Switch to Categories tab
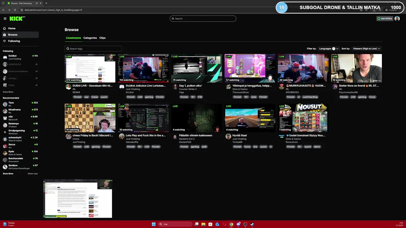 [90, 38]
